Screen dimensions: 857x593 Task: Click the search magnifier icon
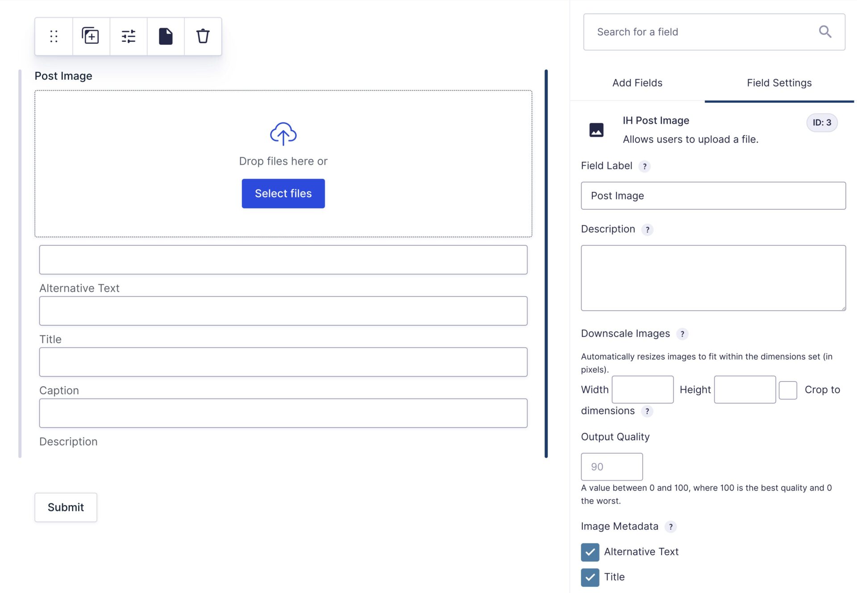coord(825,32)
